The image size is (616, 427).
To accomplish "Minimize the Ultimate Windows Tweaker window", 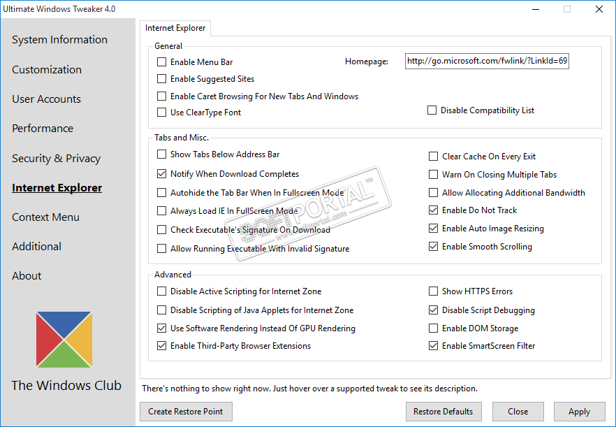I will tap(535, 9).
